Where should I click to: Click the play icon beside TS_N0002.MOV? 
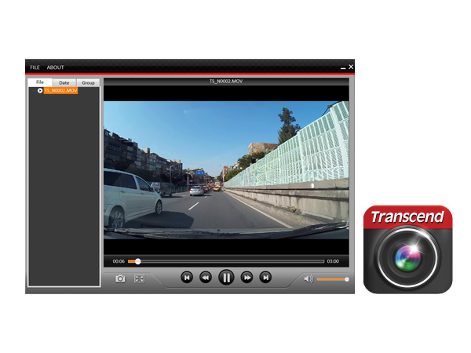click(40, 90)
